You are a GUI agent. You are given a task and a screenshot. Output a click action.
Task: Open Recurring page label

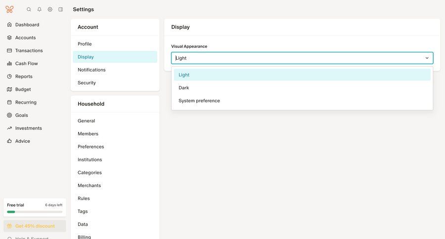pyautogui.click(x=26, y=102)
